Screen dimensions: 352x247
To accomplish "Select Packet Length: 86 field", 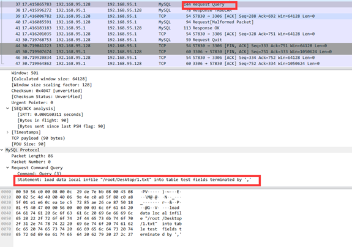I will click(x=32, y=156).
